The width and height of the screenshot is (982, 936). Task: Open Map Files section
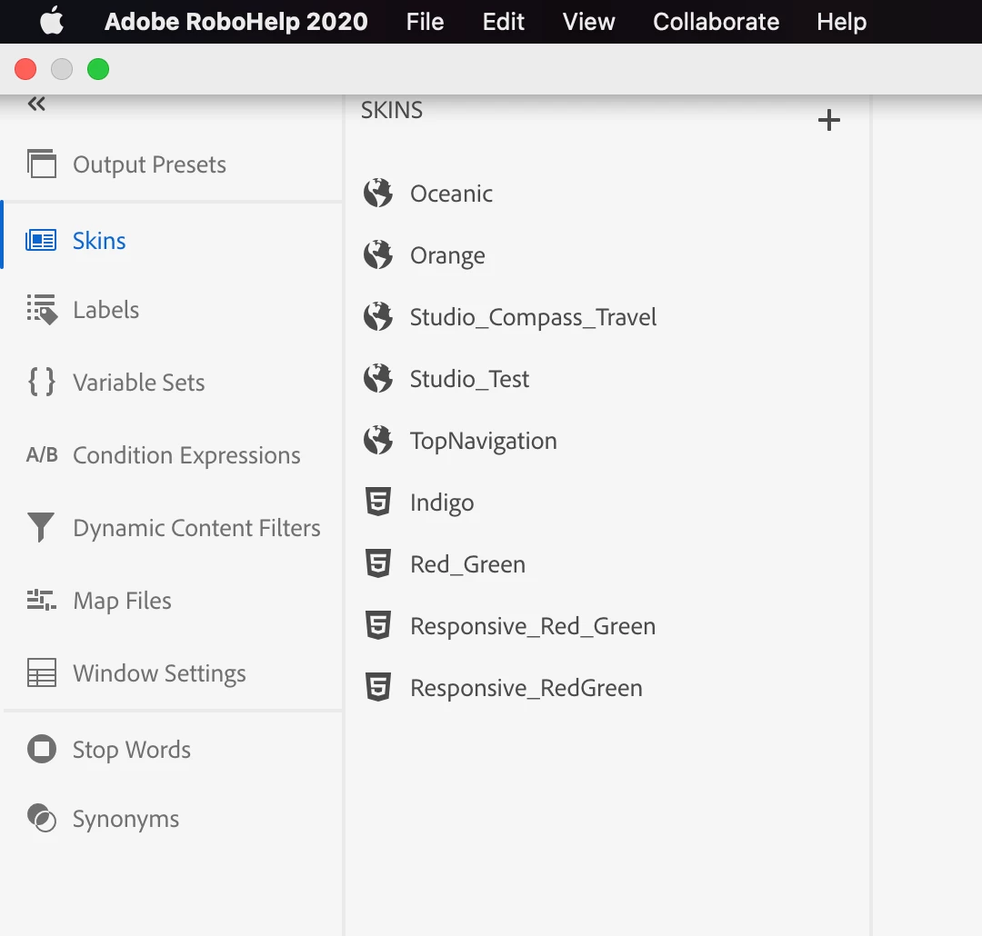(x=122, y=601)
